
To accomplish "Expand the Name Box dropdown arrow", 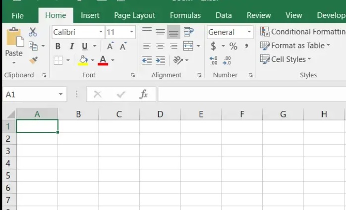I will tap(60, 95).
